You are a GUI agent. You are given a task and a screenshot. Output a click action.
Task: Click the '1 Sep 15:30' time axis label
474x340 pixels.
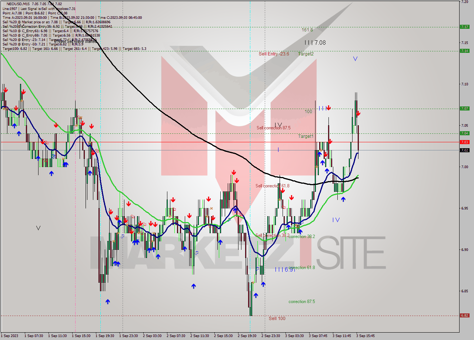coord(81,336)
